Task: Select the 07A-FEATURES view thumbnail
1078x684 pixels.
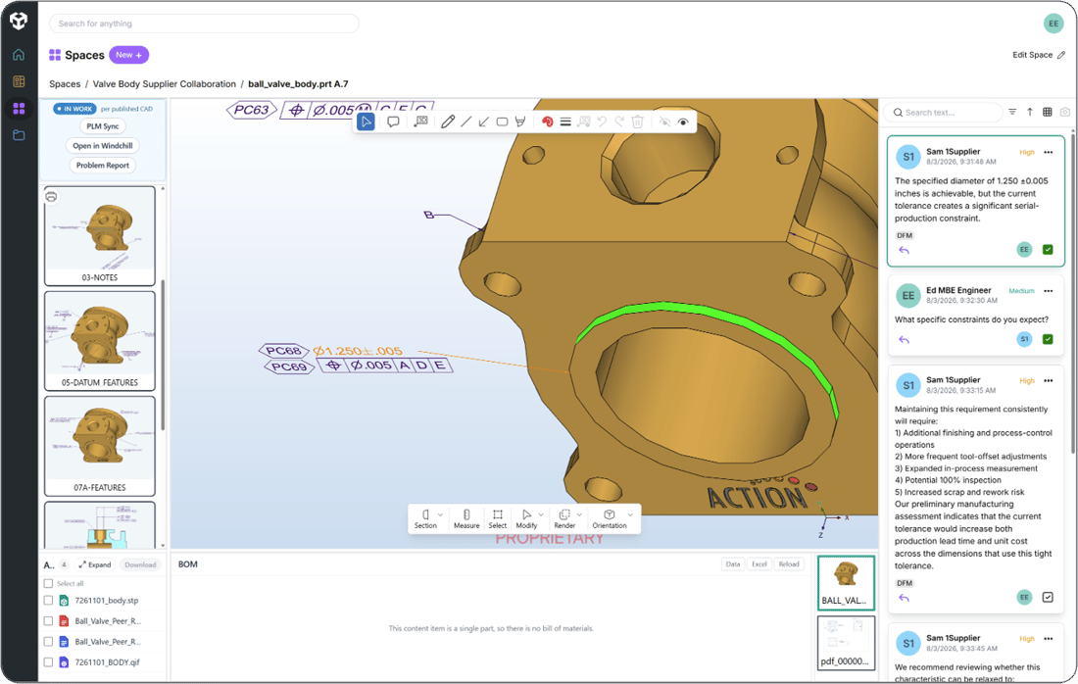Action: click(100, 446)
